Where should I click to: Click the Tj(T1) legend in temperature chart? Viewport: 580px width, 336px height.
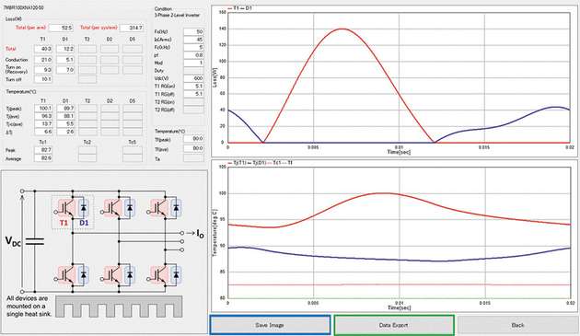[237, 162]
